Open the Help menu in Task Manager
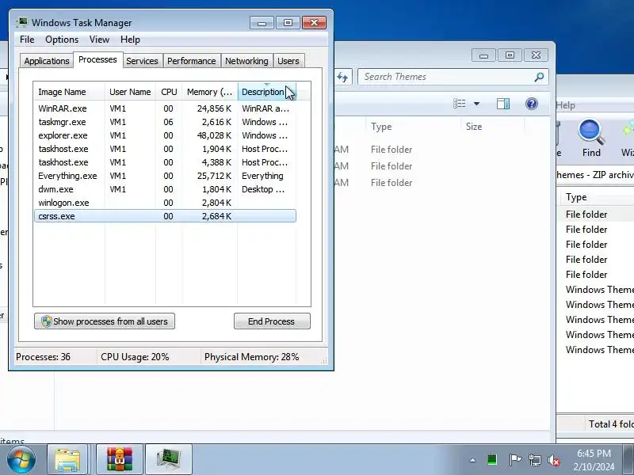This screenshot has width=634, height=475. pos(130,39)
